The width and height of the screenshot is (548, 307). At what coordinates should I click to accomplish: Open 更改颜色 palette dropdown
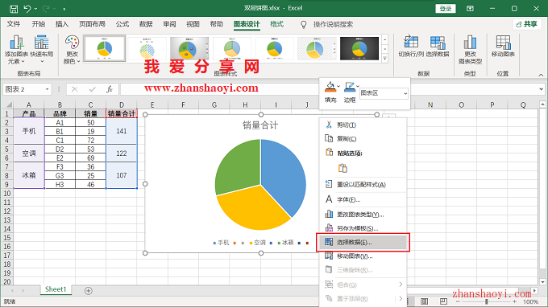72,49
